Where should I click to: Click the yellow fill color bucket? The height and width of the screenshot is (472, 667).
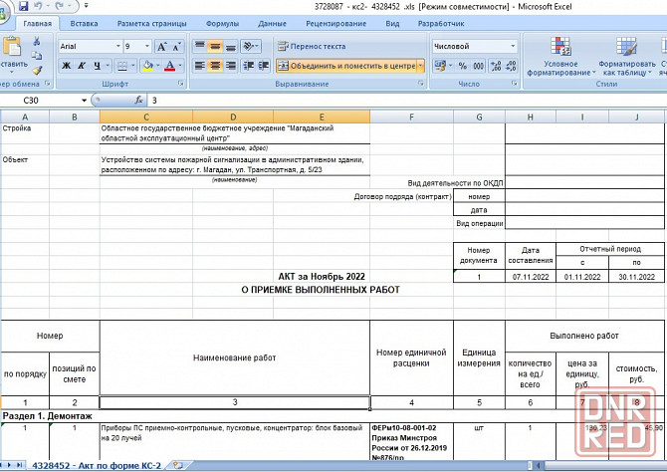tap(146, 66)
